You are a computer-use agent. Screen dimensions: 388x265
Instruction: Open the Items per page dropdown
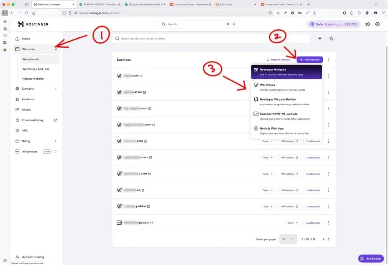click(288, 239)
